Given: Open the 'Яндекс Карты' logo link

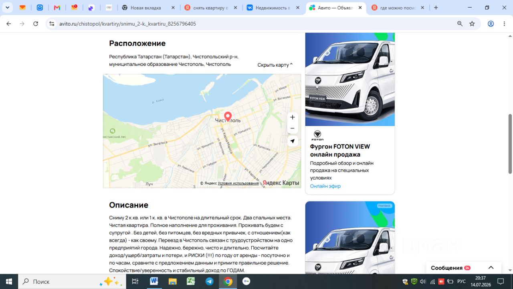Looking at the screenshot, I should click(x=281, y=183).
